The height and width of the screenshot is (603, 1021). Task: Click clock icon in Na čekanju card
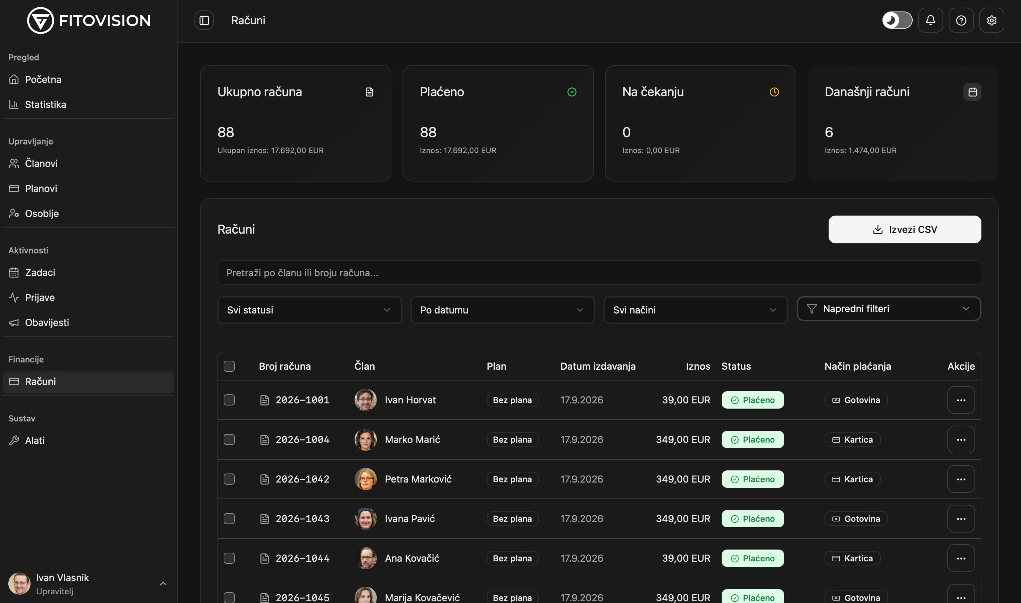pos(774,92)
